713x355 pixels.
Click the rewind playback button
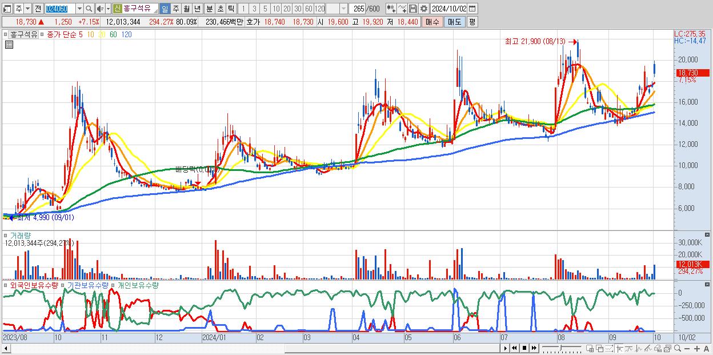[x=514, y=348]
